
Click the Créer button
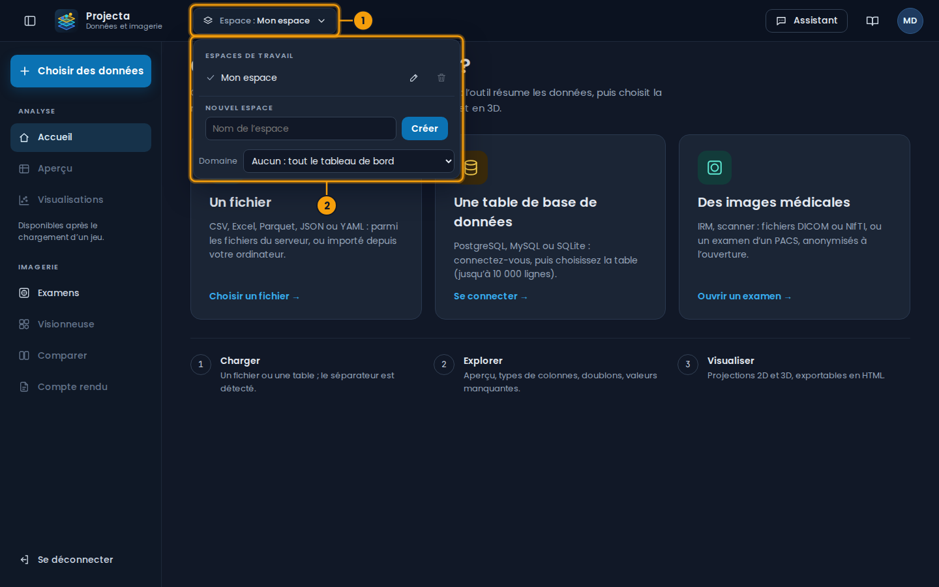click(425, 128)
